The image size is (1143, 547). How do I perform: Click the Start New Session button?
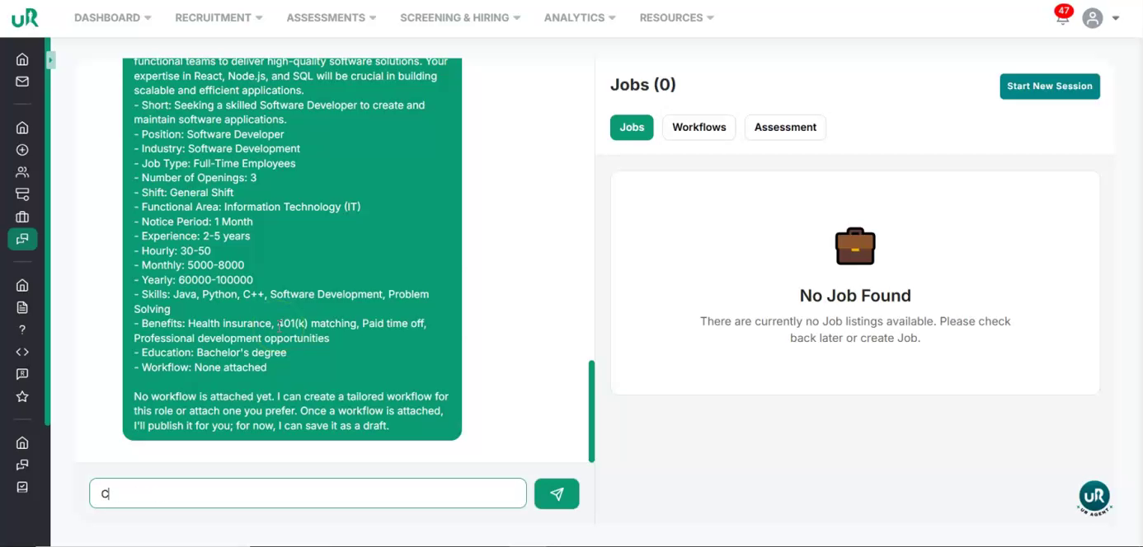1049,86
